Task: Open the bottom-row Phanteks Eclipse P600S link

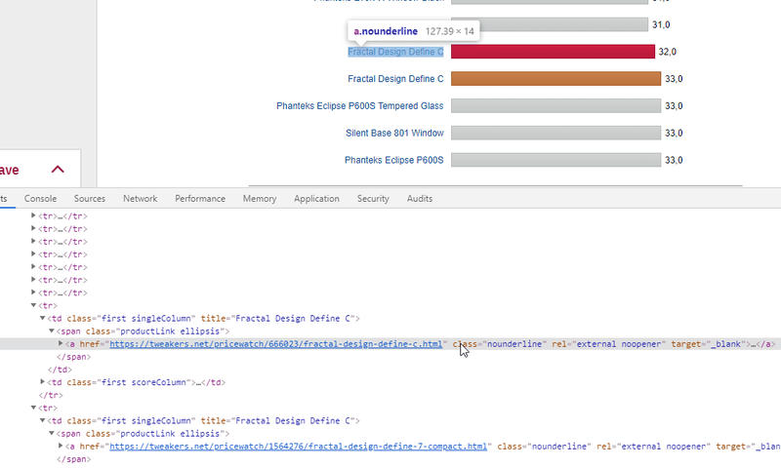Action: [x=394, y=160]
